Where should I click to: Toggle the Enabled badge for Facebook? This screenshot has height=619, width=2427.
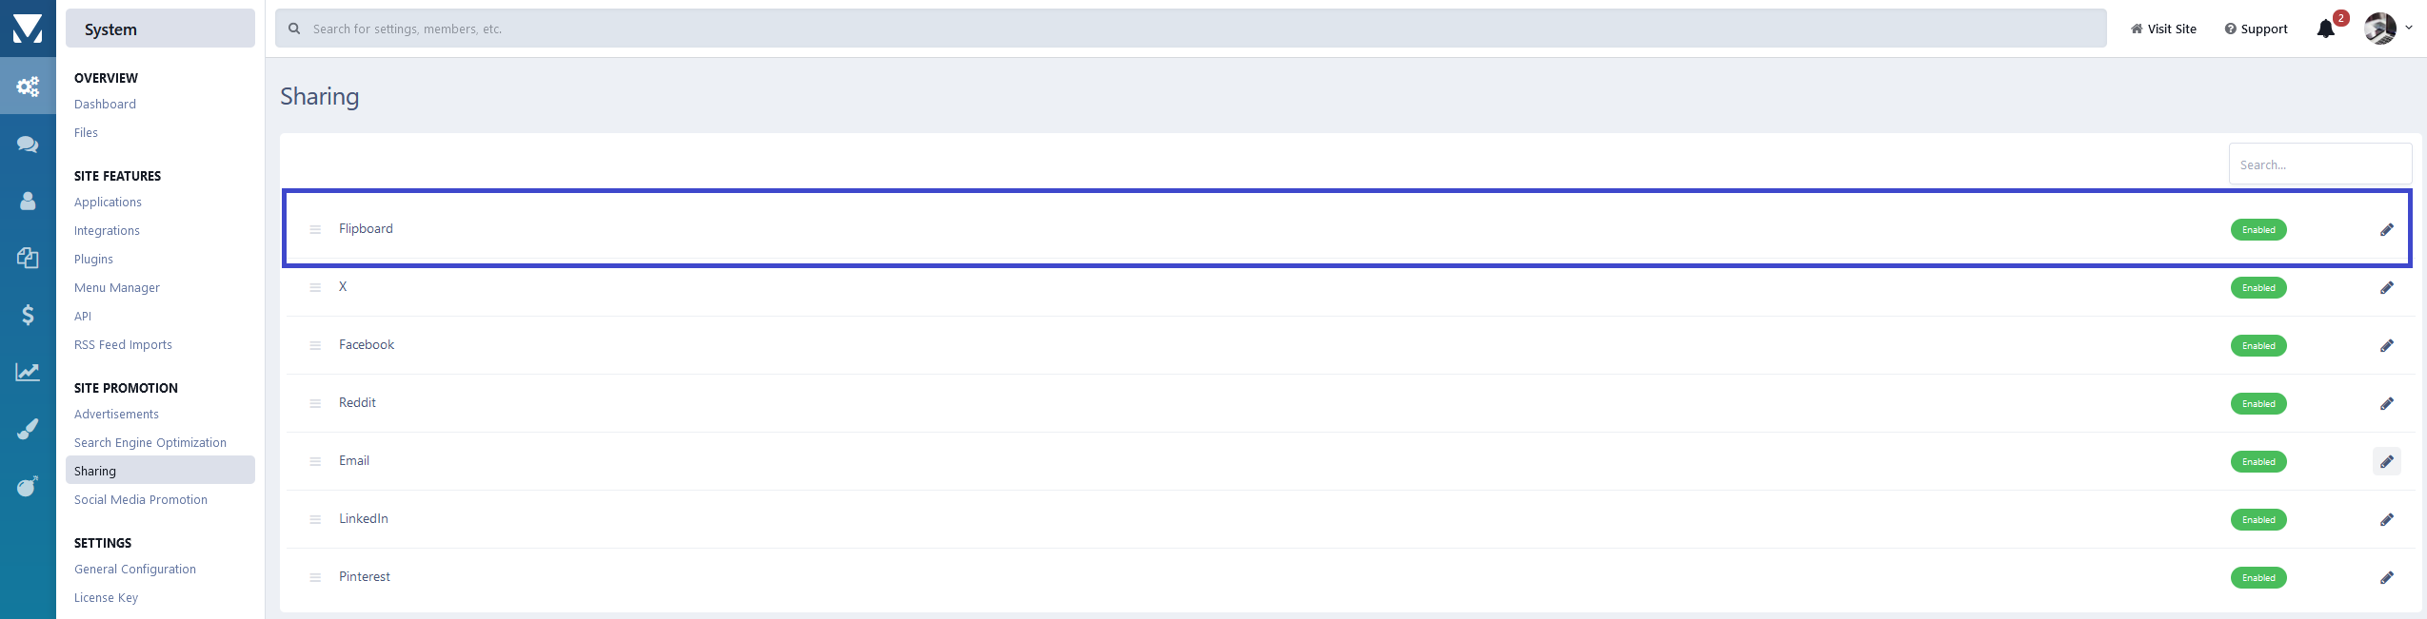2258,346
